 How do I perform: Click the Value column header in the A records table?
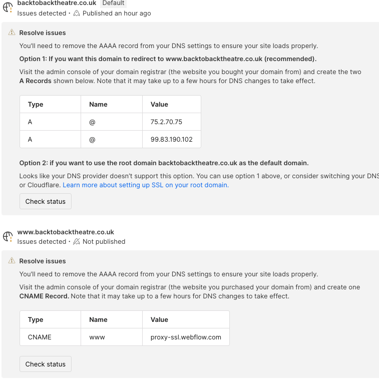coord(159,105)
